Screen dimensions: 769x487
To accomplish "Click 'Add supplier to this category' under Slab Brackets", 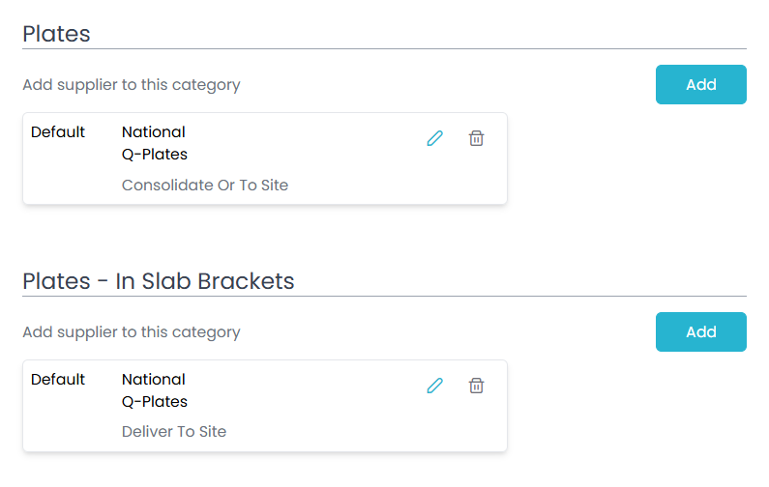I will tap(132, 332).
